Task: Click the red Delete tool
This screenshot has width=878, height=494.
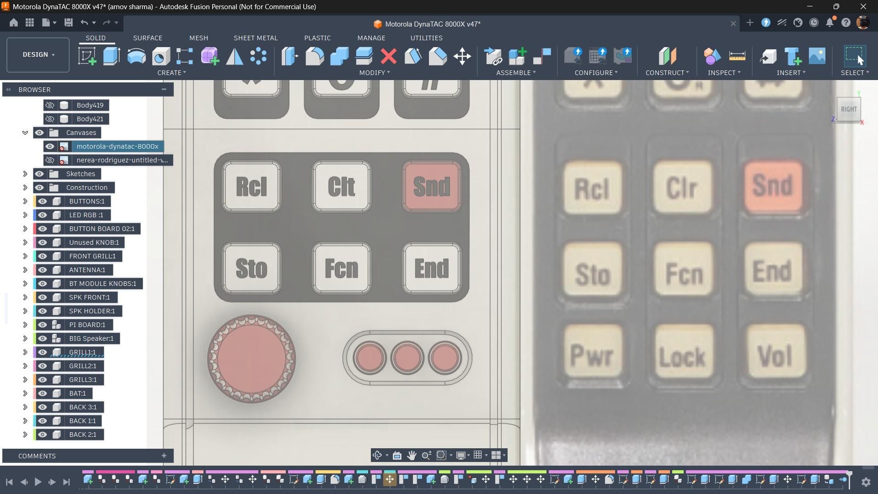Action: pyautogui.click(x=389, y=56)
